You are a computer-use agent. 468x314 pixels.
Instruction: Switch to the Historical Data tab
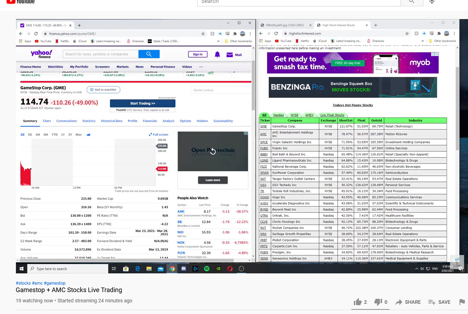click(111, 121)
